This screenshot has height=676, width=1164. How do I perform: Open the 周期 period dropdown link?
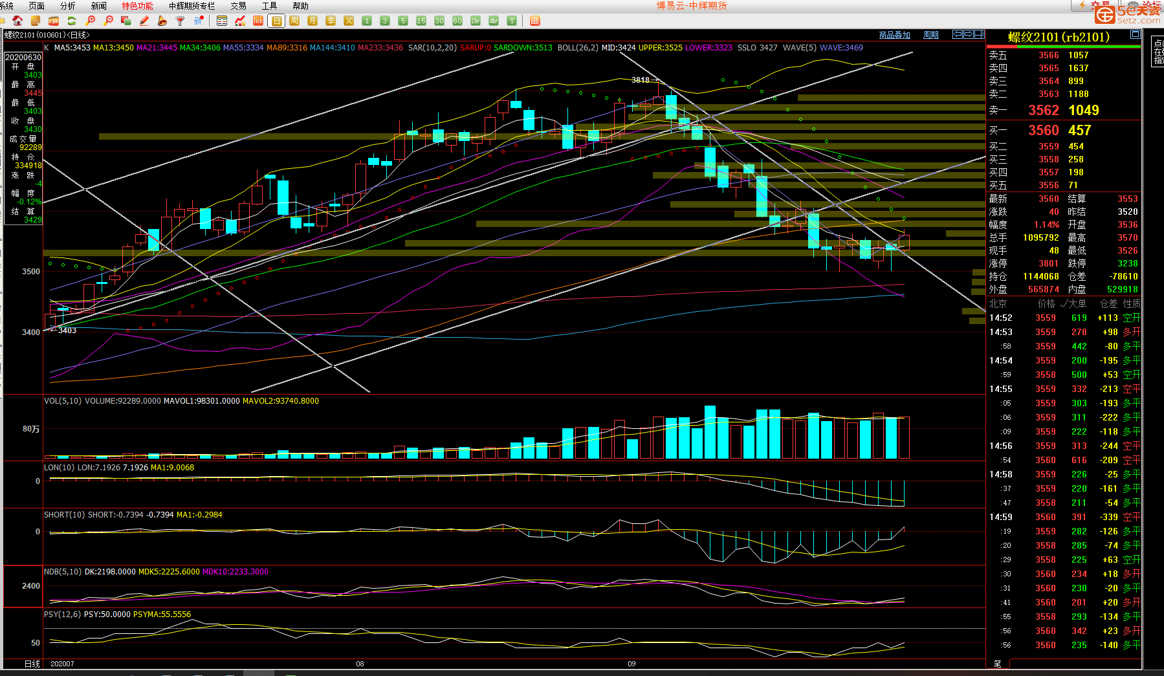[x=931, y=35]
